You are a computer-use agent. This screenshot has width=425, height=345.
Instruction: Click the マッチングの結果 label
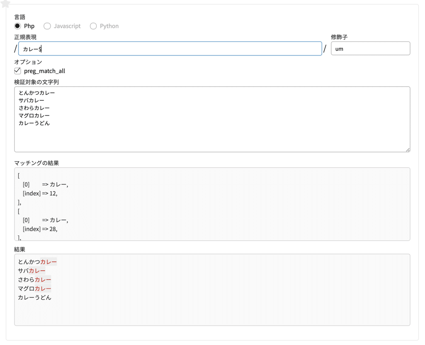click(x=36, y=163)
